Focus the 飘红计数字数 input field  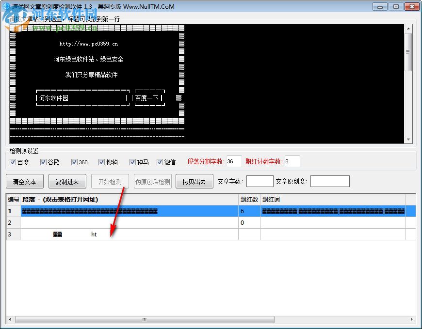tap(292, 161)
